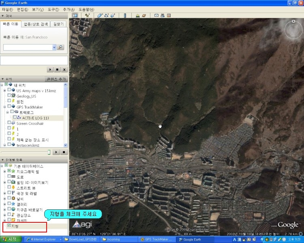Screen dimensions: 304x243
Task: Open the fly-to search dropdown arrow
Action: (x=54, y=47)
